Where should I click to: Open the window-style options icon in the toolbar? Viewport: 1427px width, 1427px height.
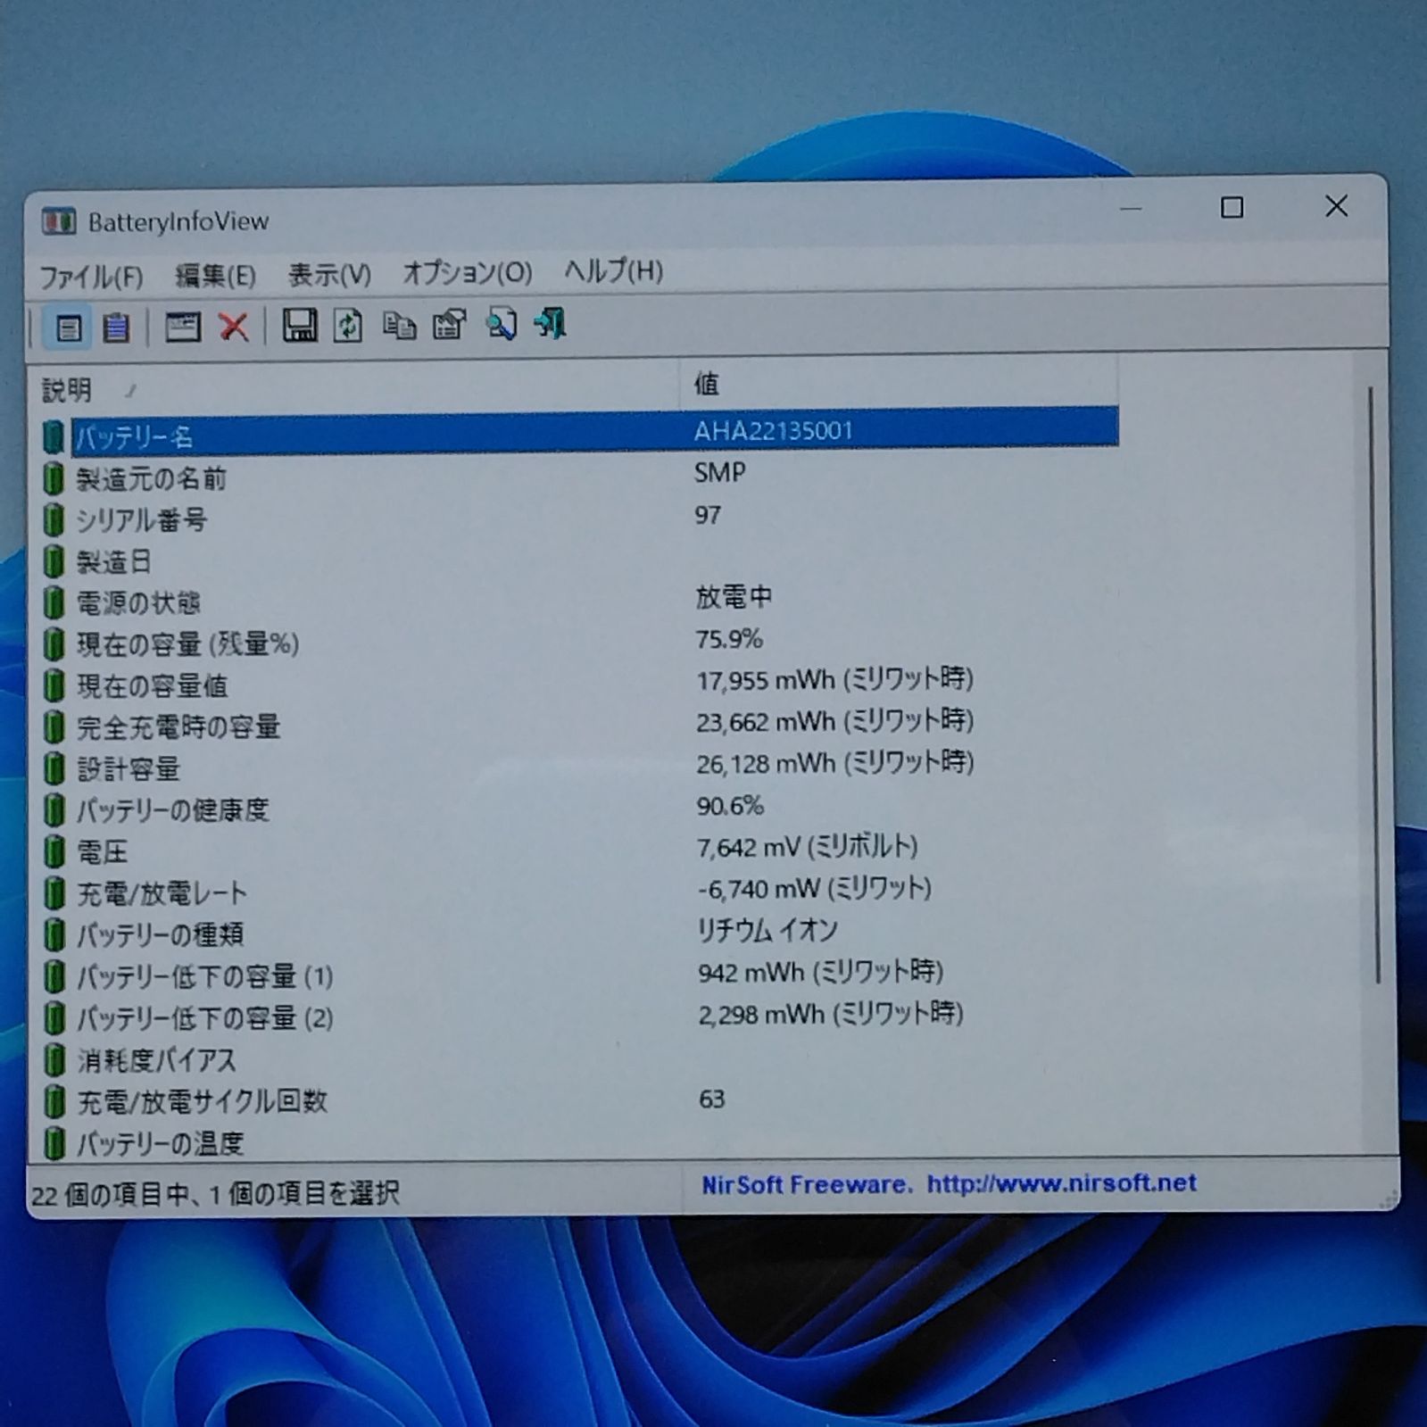(182, 328)
